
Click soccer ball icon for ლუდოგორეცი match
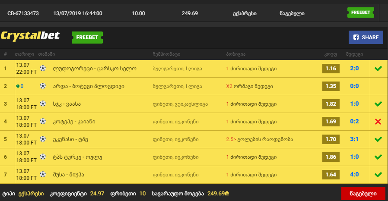(x=43, y=69)
